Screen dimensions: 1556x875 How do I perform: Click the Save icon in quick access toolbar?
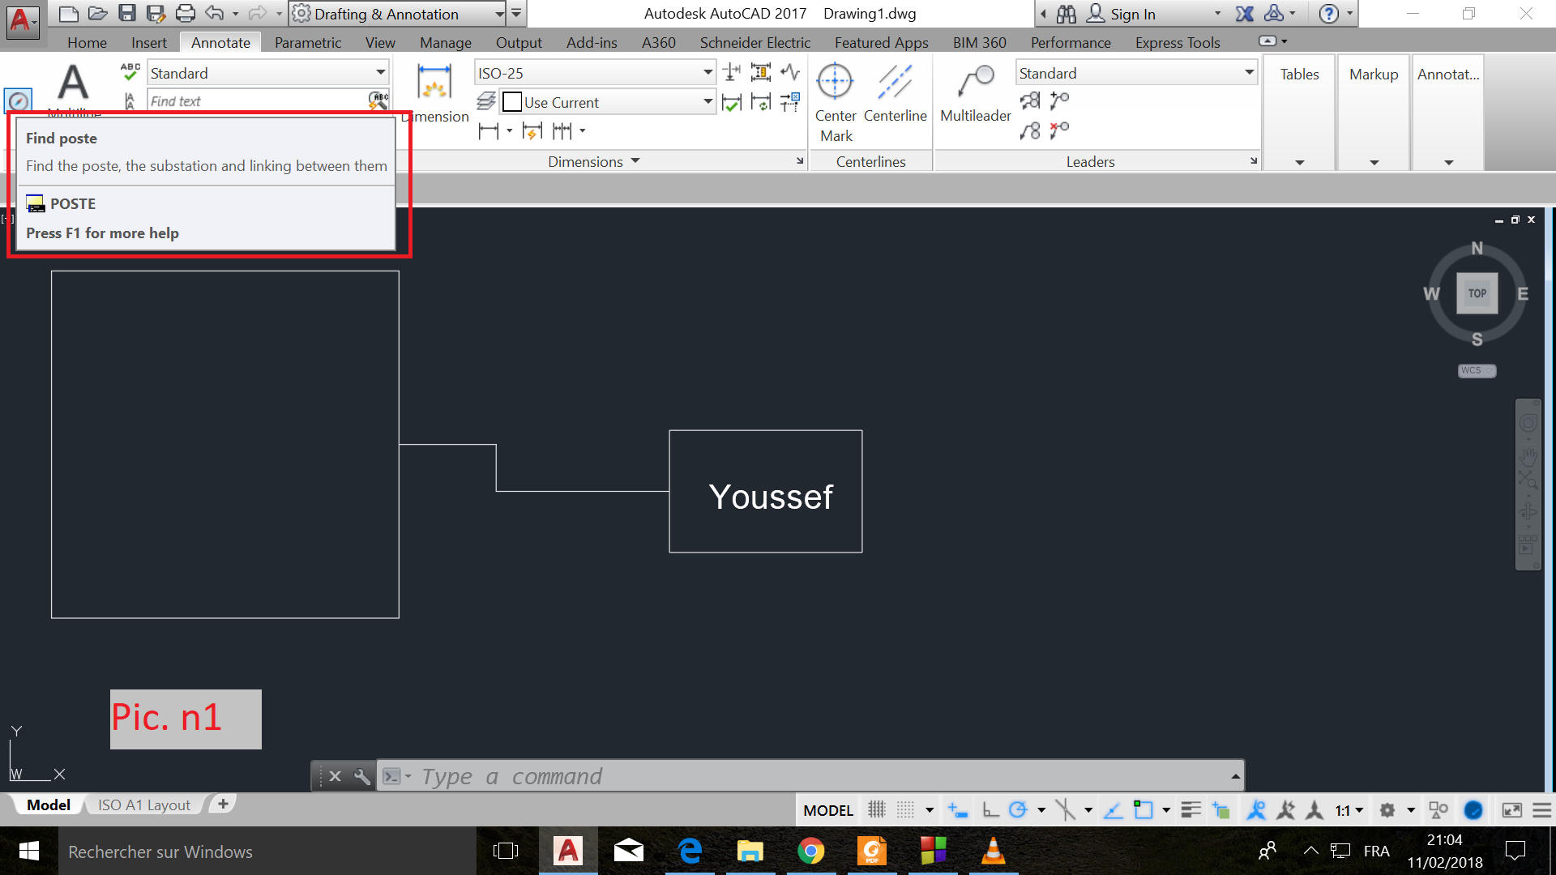pos(127,13)
